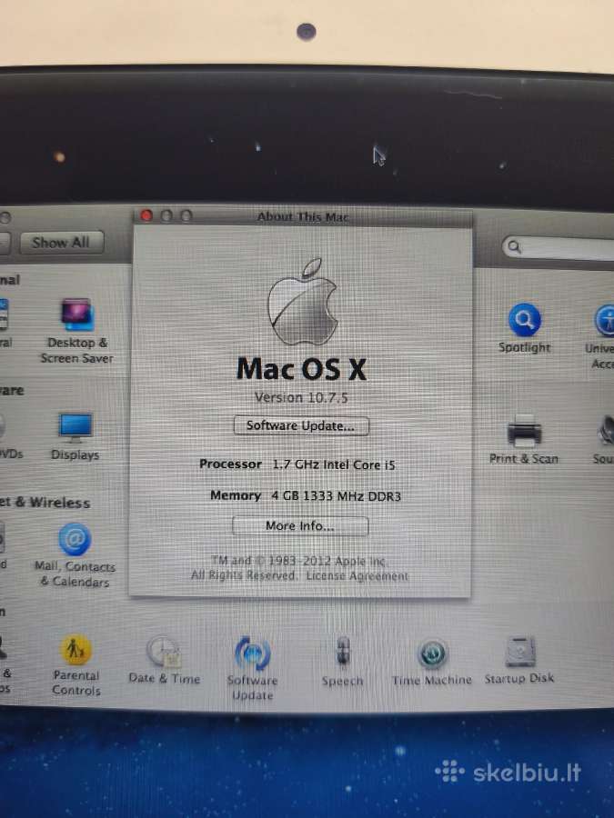
Task: Click the memory value 4 GB 1333 MHz DDR3
Action: point(337,496)
